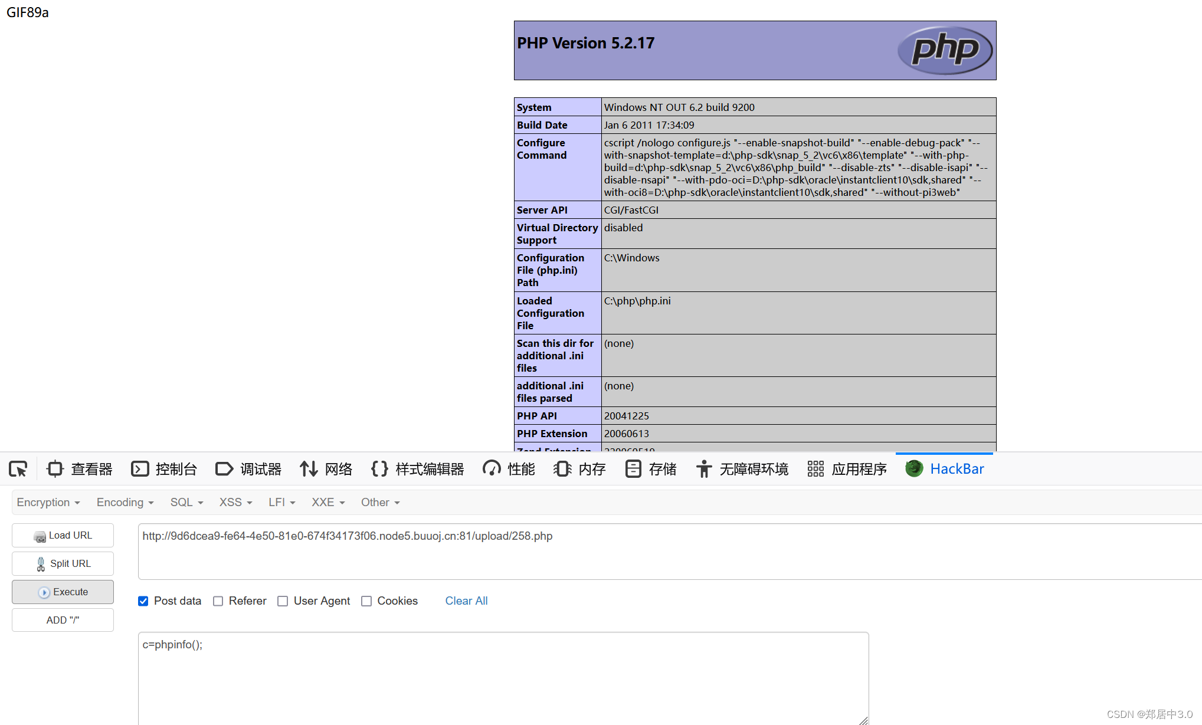Enable the Referer checkbox

coord(218,601)
